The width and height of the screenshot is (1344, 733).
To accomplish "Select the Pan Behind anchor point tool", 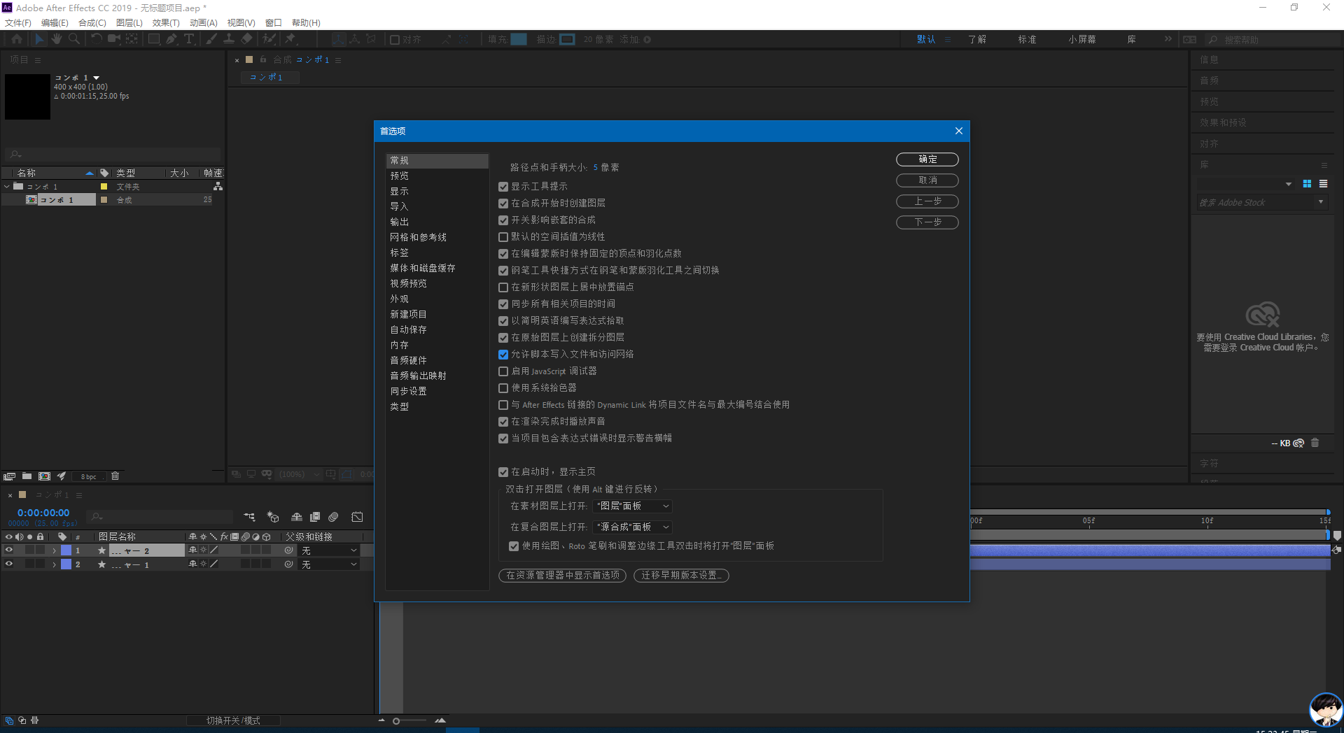I will [132, 39].
